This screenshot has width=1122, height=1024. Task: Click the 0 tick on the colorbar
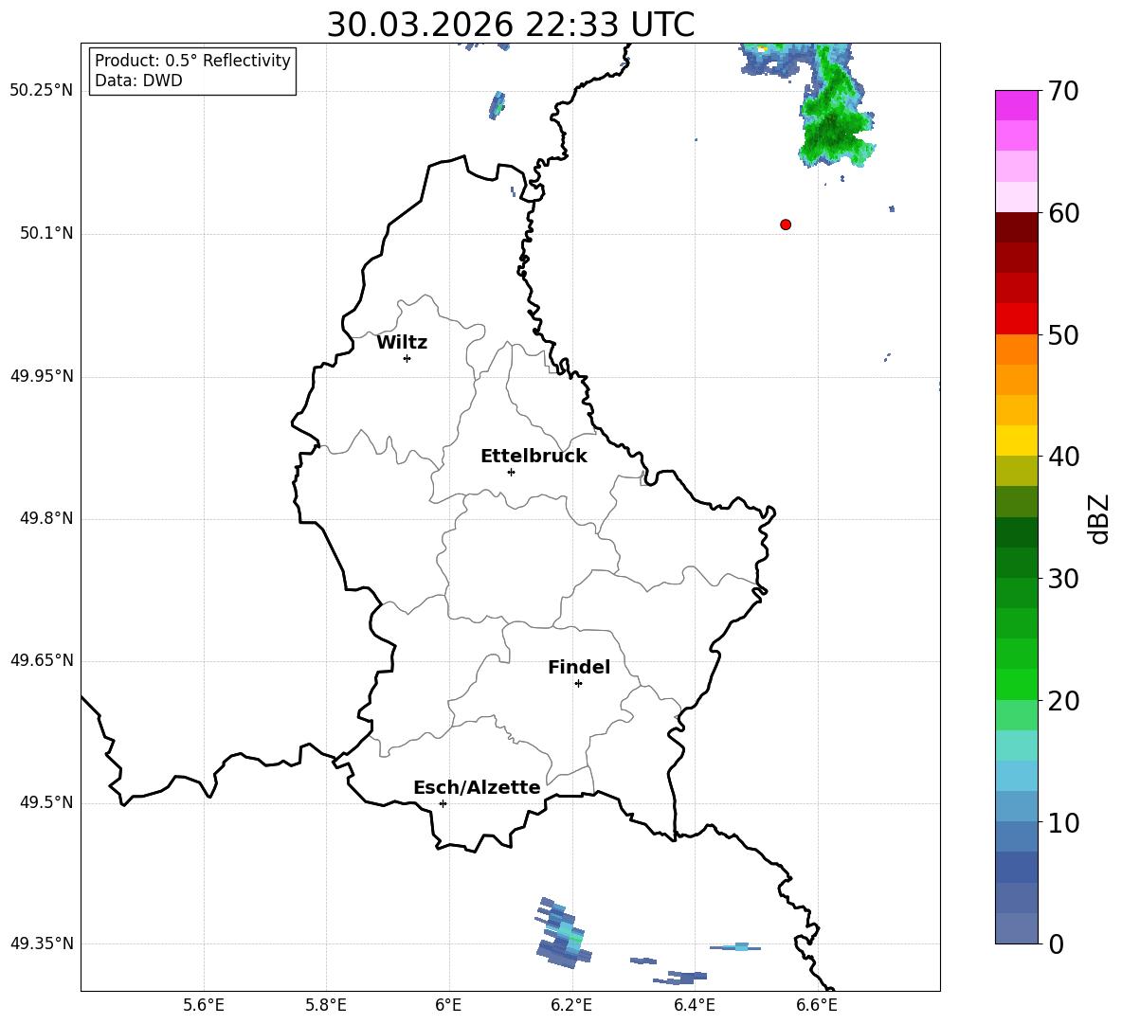(1056, 943)
